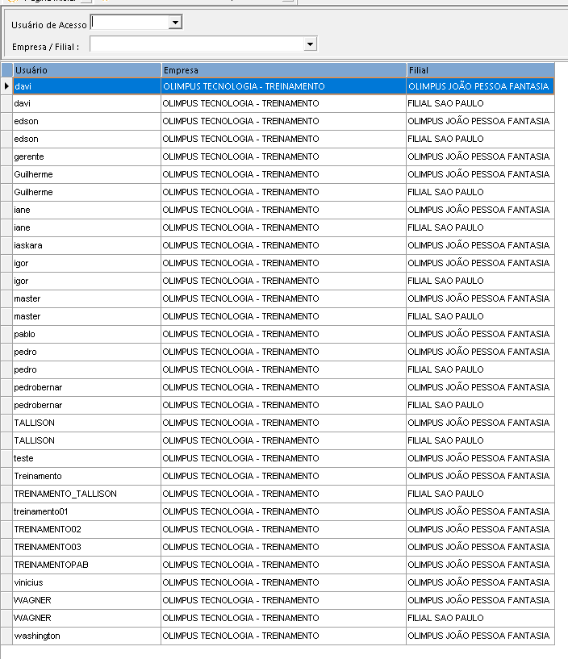Click the current-row arrow indicator beside davi
The height and width of the screenshot is (659, 568).
tap(6, 86)
